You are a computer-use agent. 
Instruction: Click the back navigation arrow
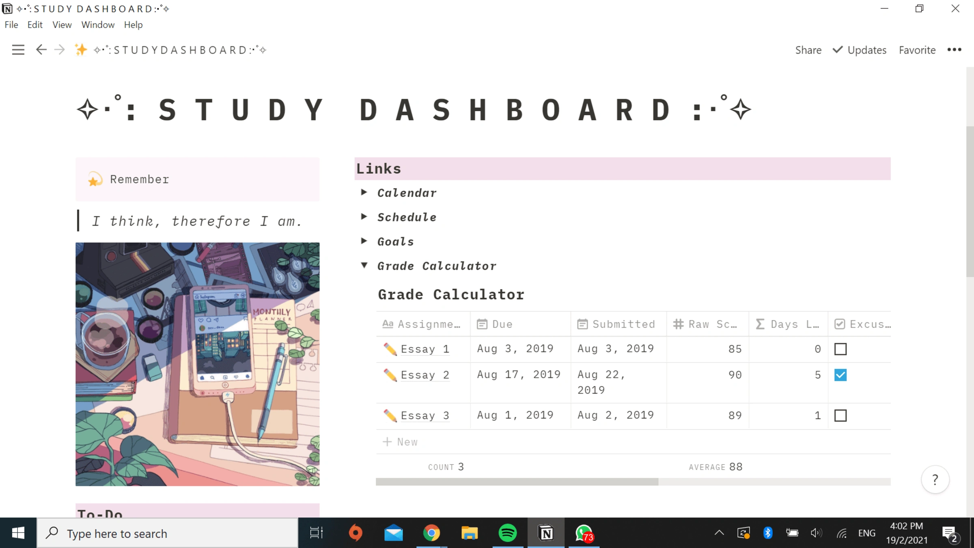click(x=41, y=50)
